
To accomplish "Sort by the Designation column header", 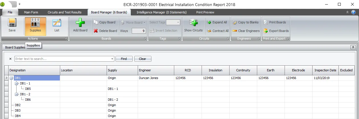I will 34,70.
